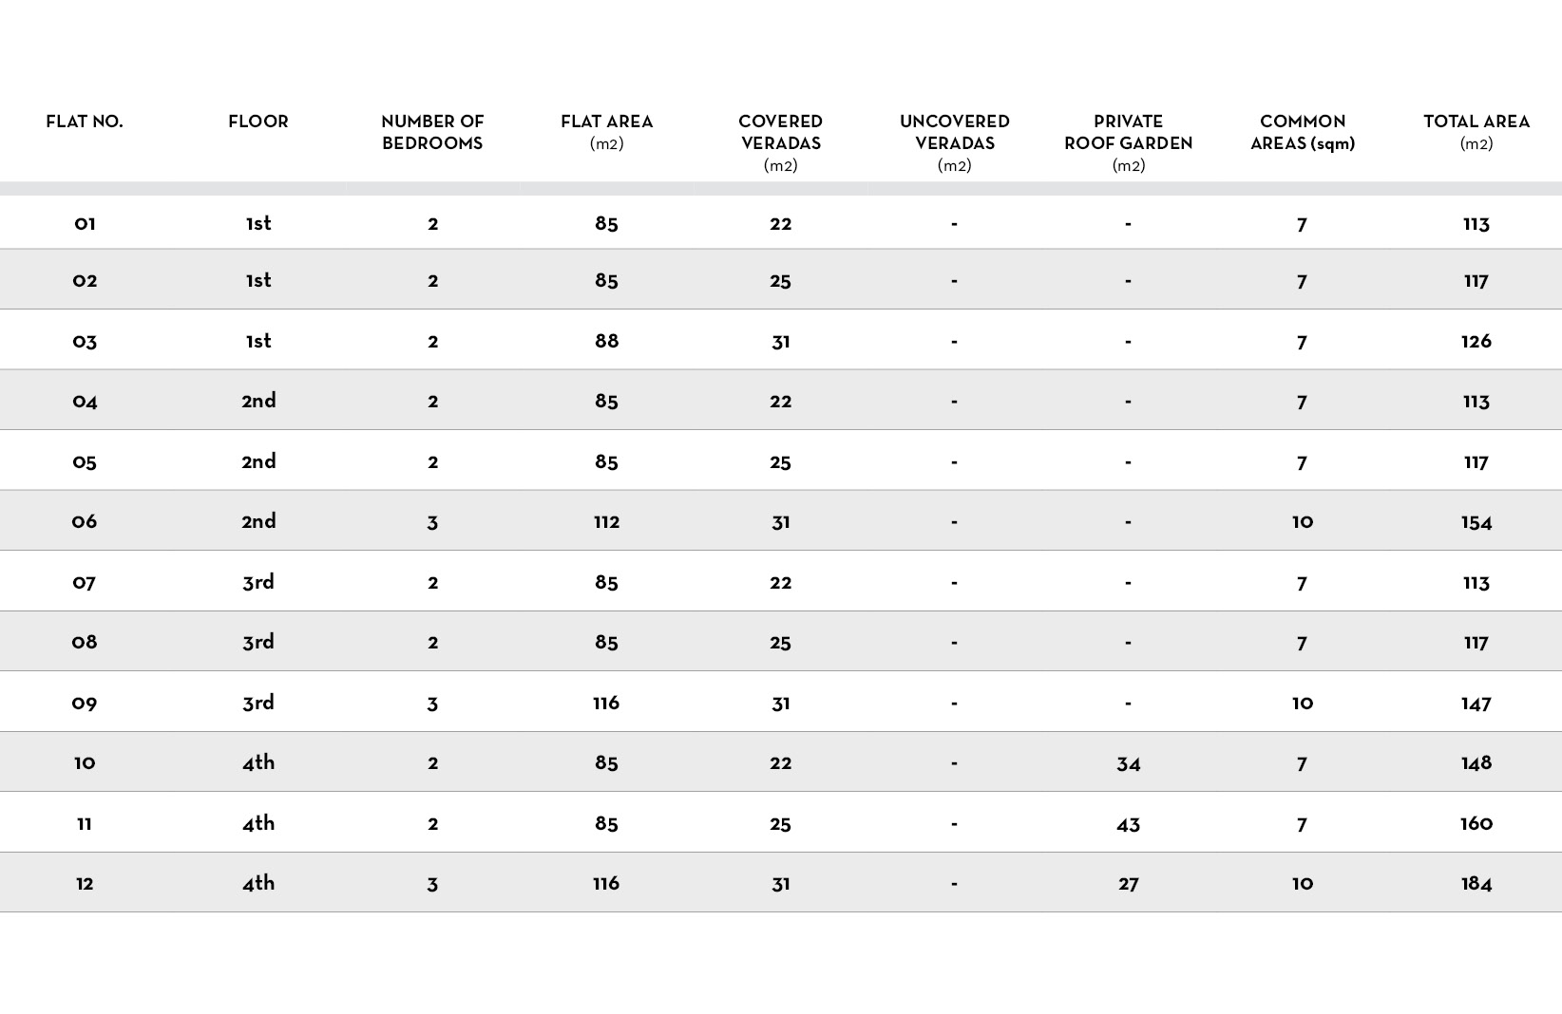Click the COMMON AREAS (sqm) header
The height and width of the screenshot is (1014, 1562).
pos(1303,132)
